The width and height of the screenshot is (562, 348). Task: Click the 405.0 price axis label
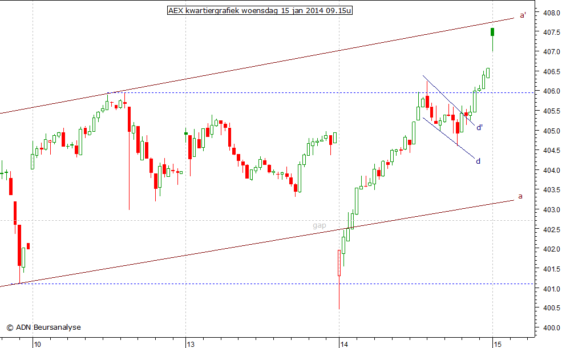551,131
